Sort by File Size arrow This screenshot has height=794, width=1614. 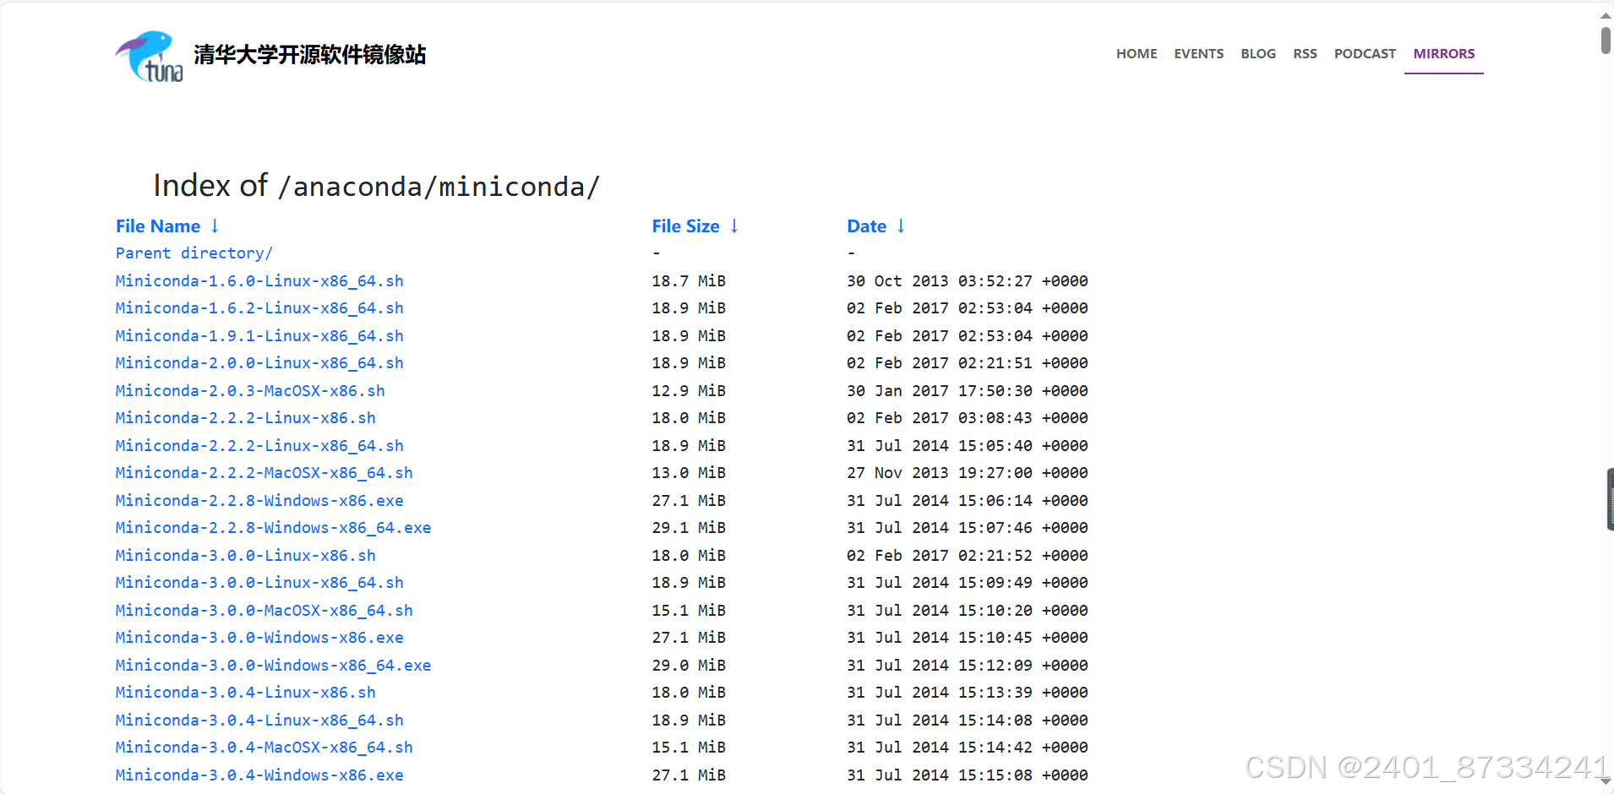click(x=734, y=226)
